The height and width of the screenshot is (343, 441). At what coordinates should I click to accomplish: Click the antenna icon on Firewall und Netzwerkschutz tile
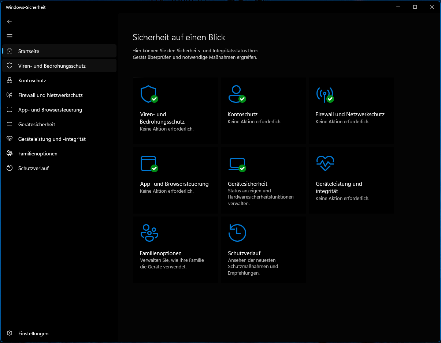click(x=324, y=94)
